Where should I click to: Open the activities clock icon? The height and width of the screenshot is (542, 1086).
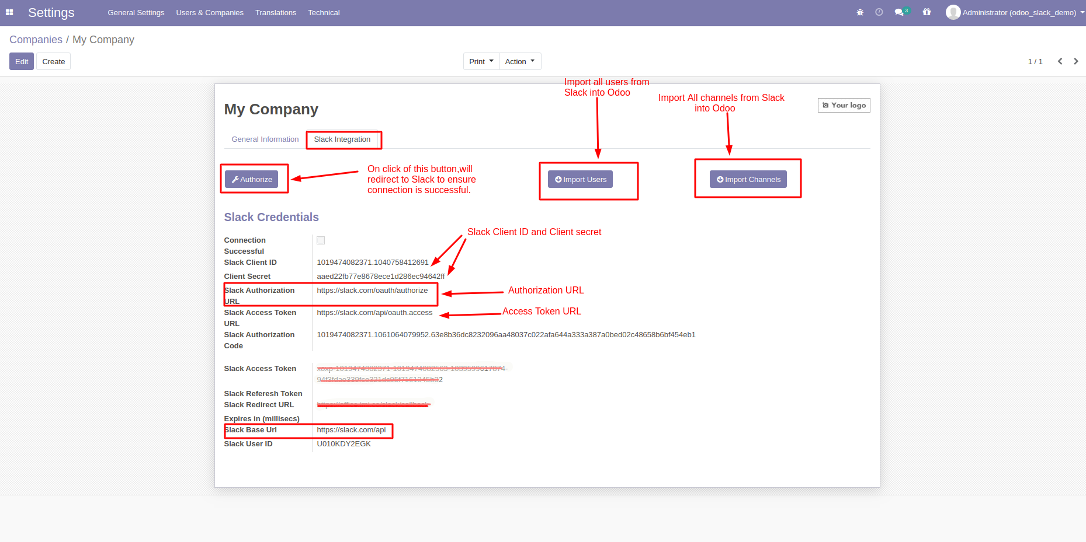[879, 12]
